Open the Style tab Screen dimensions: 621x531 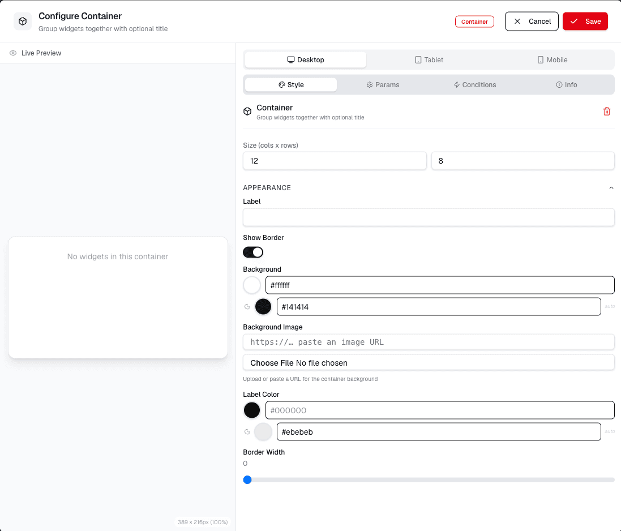291,85
